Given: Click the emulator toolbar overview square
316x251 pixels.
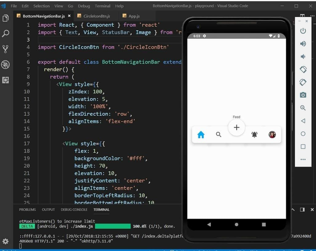Looking at the screenshot, I should pyautogui.click(x=303, y=147).
